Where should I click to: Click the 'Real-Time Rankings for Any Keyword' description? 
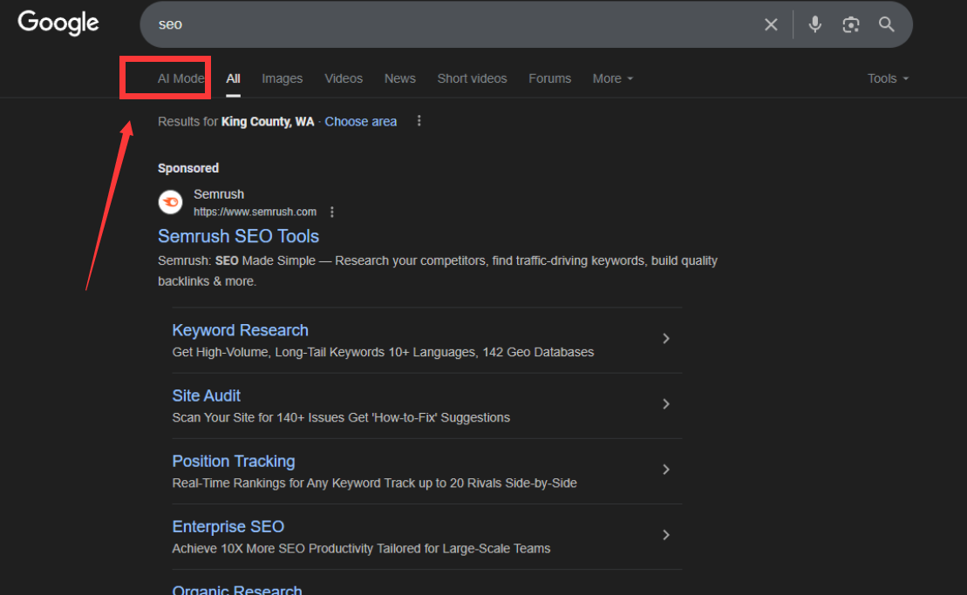click(374, 483)
